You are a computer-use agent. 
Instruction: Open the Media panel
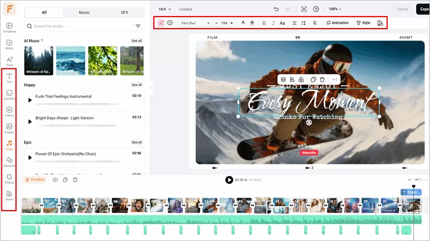tap(9, 45)
